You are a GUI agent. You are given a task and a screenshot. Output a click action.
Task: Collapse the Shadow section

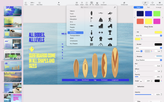(x=136, y=57)
